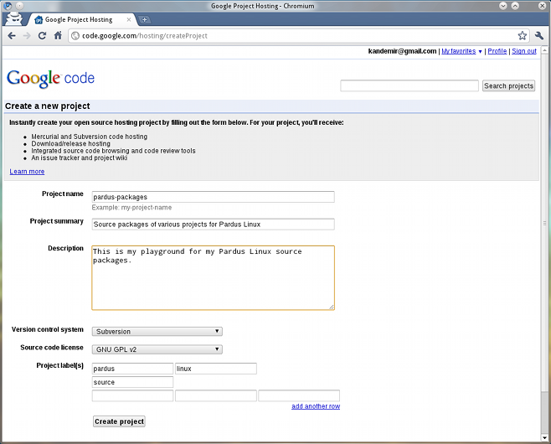
Task: Click the 'linux' project label field
Action: click(x=216, y=369)
